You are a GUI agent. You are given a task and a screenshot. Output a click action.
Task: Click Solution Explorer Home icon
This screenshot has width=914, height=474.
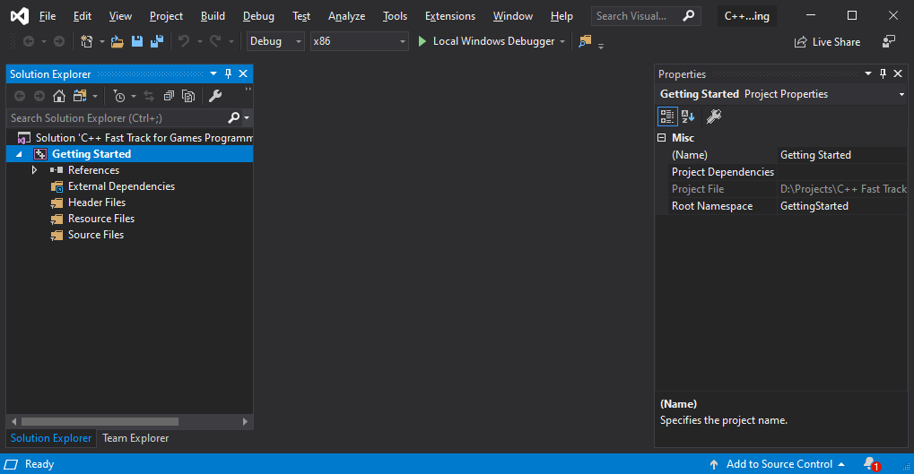59,96
